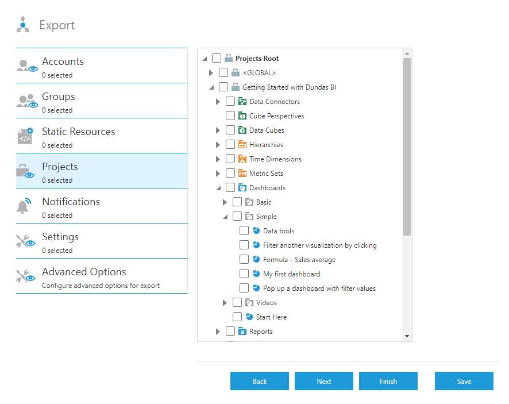Click the Groups users icon
The height and width of the screenshot is (404, 509).
tap(27, 101)
